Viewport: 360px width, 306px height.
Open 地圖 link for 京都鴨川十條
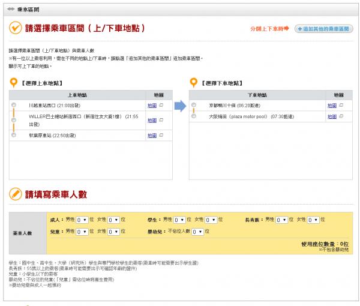point(332,106)
